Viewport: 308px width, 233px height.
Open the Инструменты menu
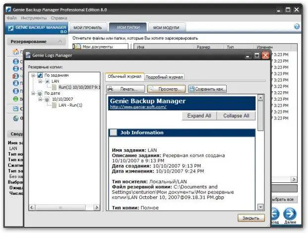point(34,18)
